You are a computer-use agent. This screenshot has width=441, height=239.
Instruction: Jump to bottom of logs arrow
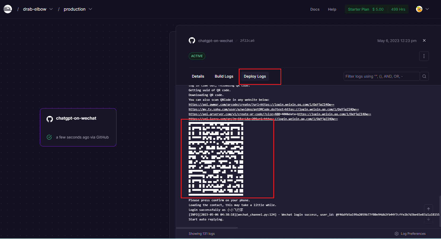[x=429, y=219]
